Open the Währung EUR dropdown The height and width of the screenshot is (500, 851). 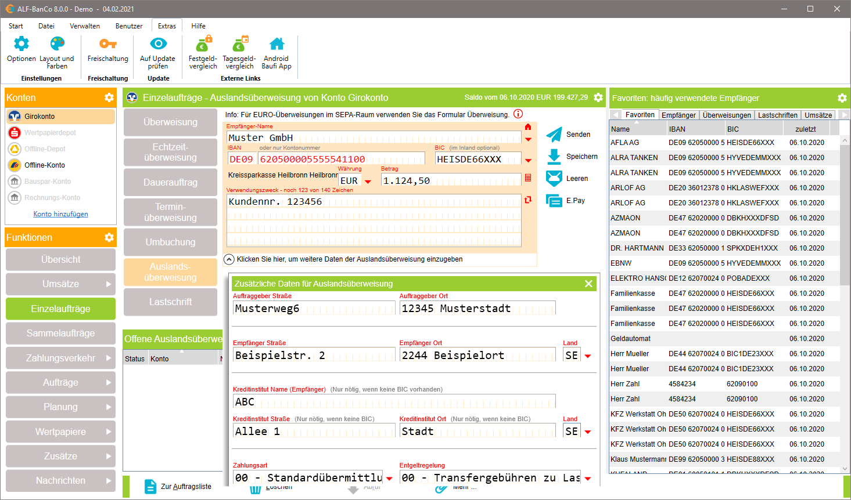[x=368, y=182]
